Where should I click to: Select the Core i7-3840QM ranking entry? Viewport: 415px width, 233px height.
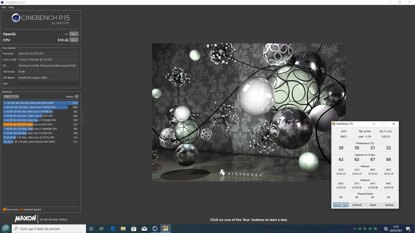(x=41, y=129)
